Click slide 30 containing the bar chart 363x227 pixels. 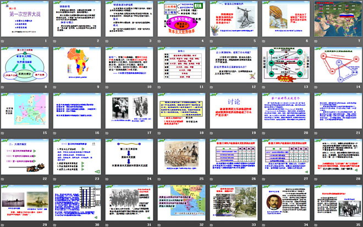[78, 203]
